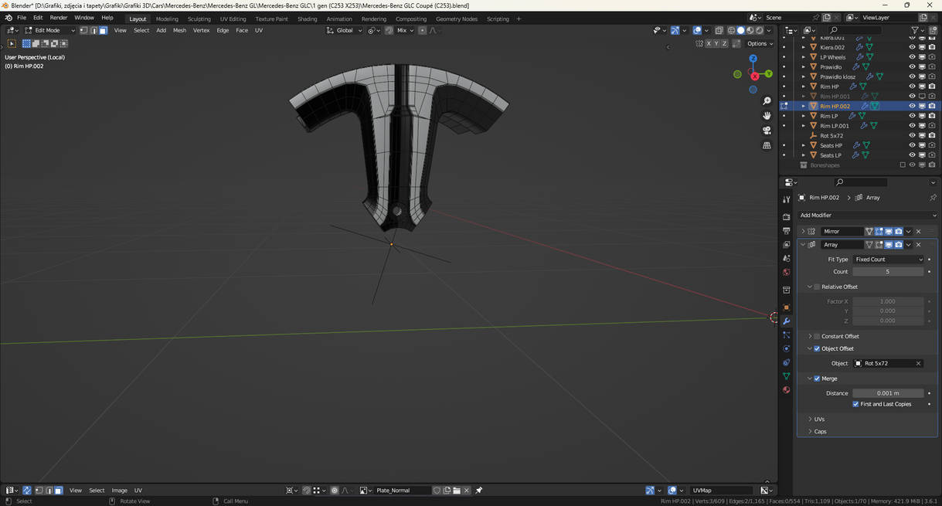This screenshot has height=506, width=942.
Task: Hide Rim HP.002 using its eye icon
Action: 912,106
